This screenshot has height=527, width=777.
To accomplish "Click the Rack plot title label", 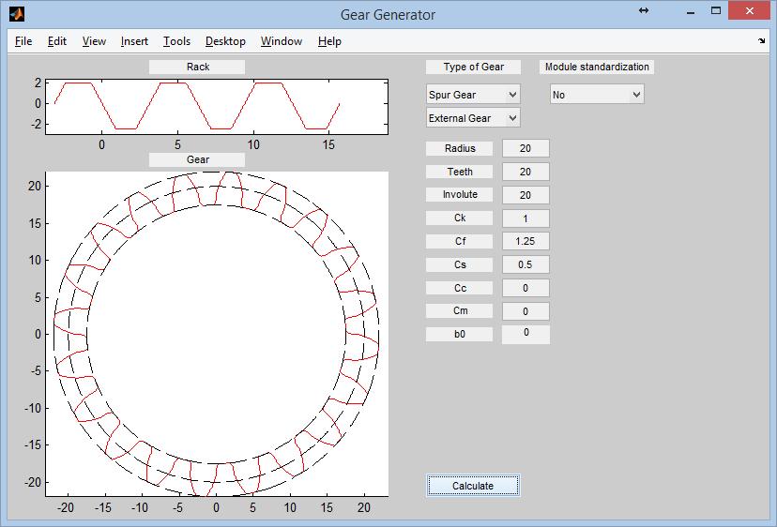I will [197, 67].
